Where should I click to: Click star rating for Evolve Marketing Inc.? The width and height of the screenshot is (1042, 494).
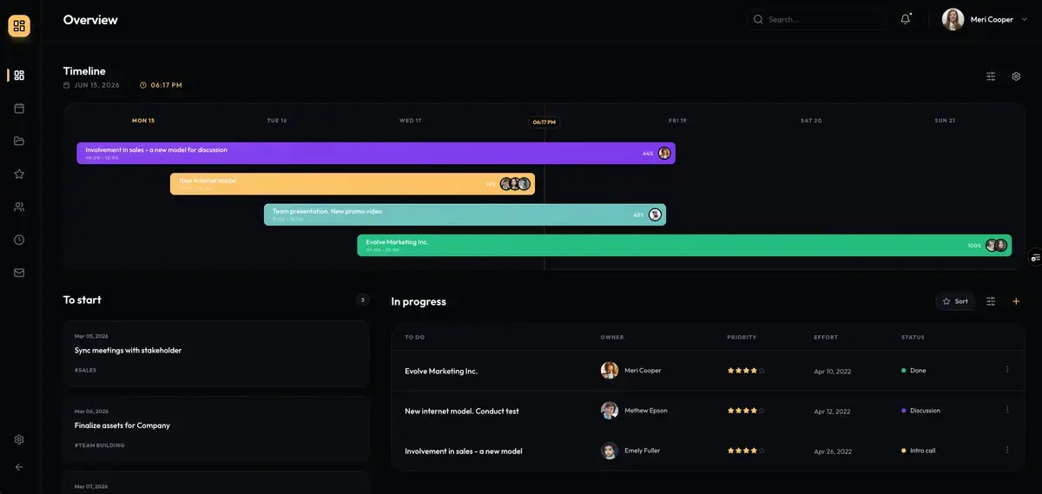click(746, 371)
